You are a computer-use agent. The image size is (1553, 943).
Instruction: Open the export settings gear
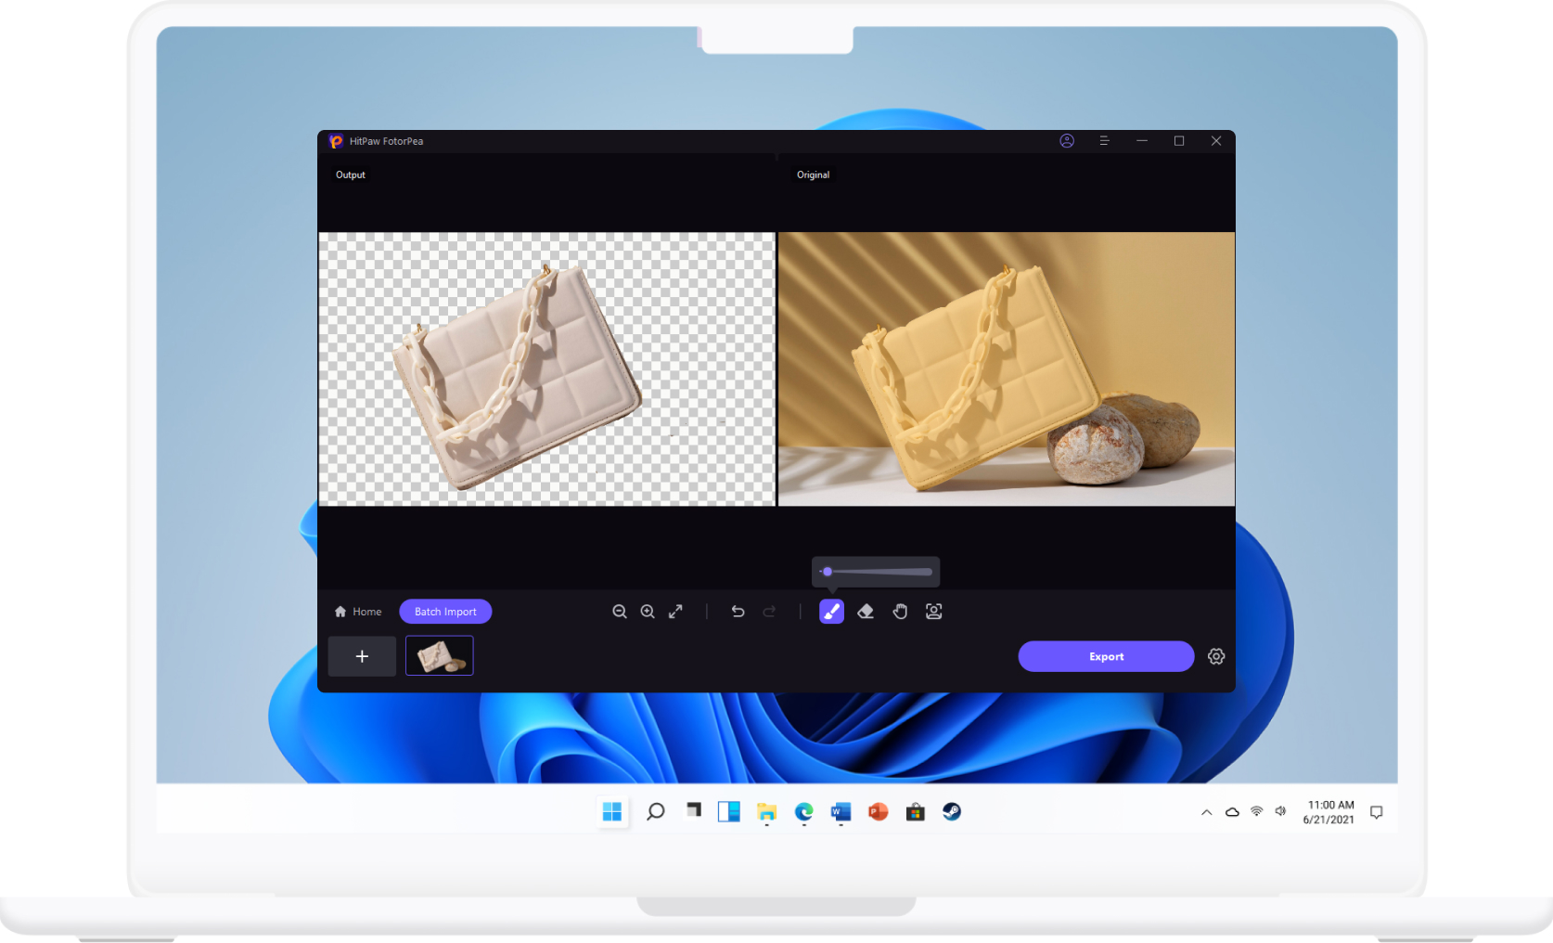[1216, 656]
